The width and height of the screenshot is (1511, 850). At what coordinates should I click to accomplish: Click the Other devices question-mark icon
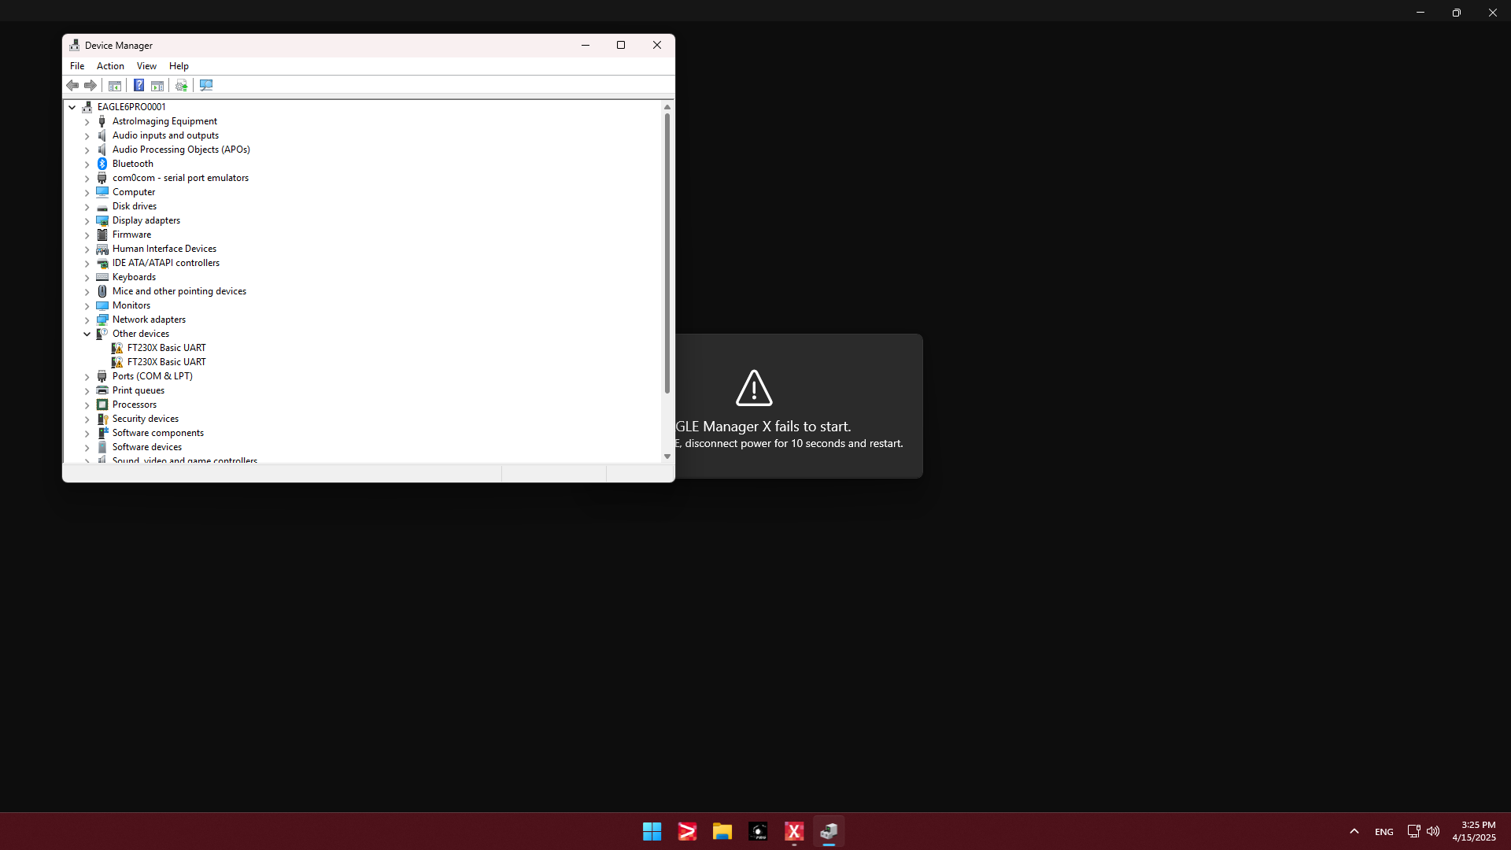(x=102, y=334)
